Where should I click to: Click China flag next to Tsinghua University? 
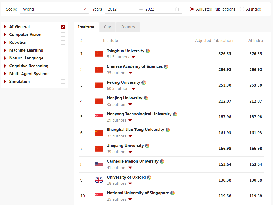99,54
